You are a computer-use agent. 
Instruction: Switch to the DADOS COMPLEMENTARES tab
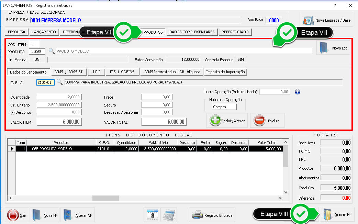pos(192,32)
